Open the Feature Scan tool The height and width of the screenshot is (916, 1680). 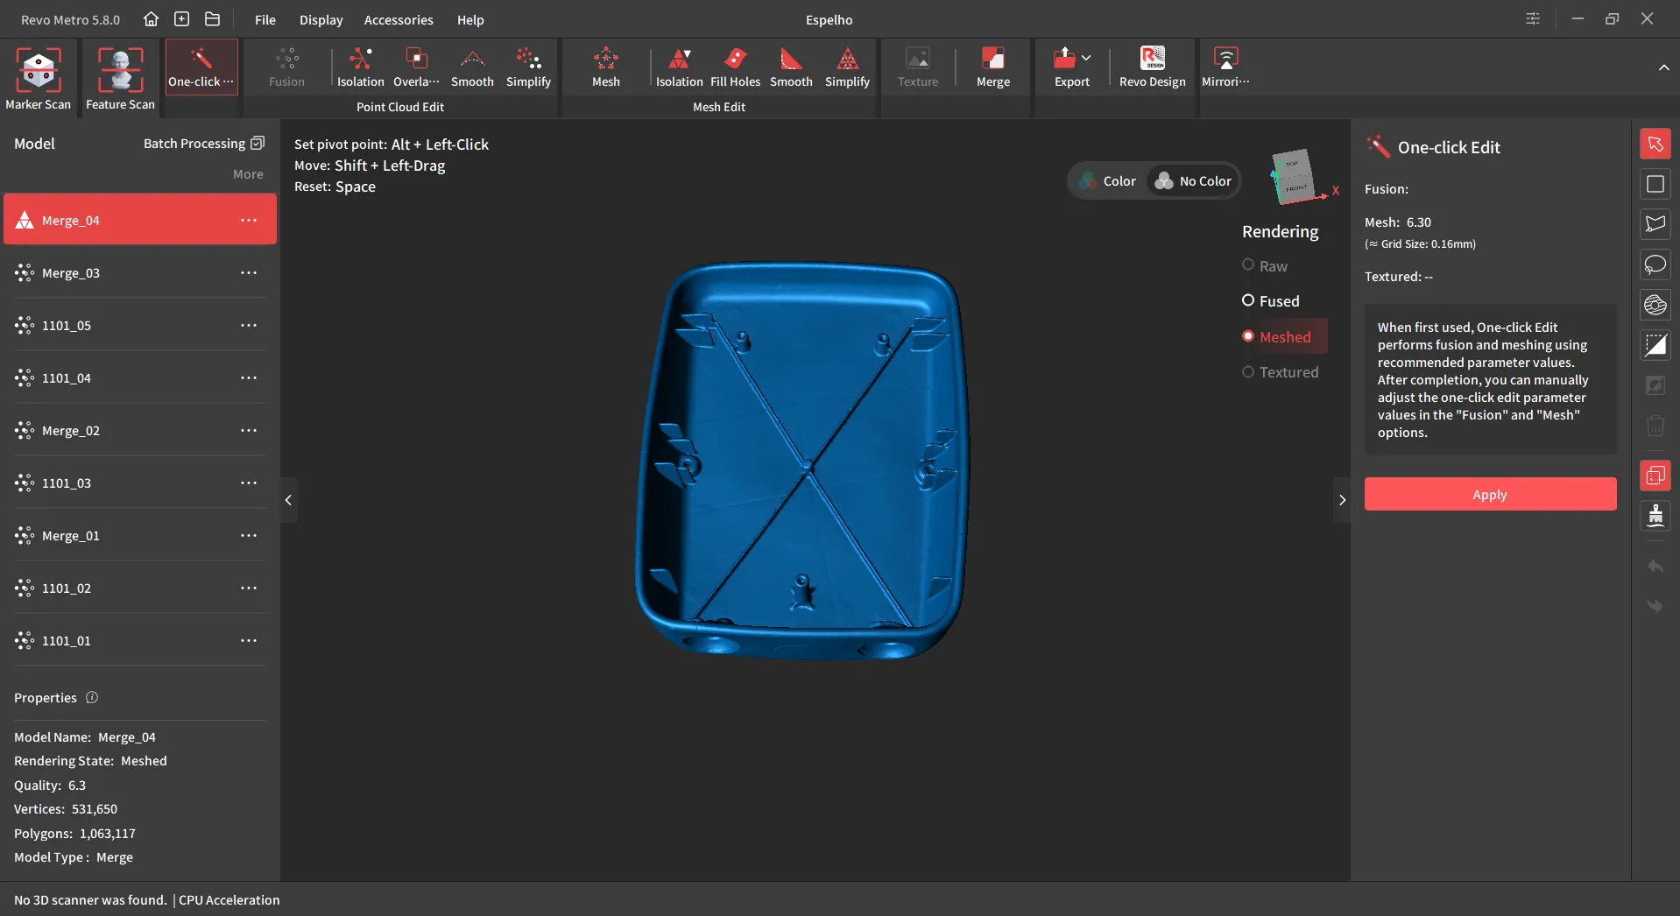point(120,79)
